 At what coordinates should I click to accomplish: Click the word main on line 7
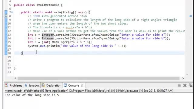click(x=57, y=12)
